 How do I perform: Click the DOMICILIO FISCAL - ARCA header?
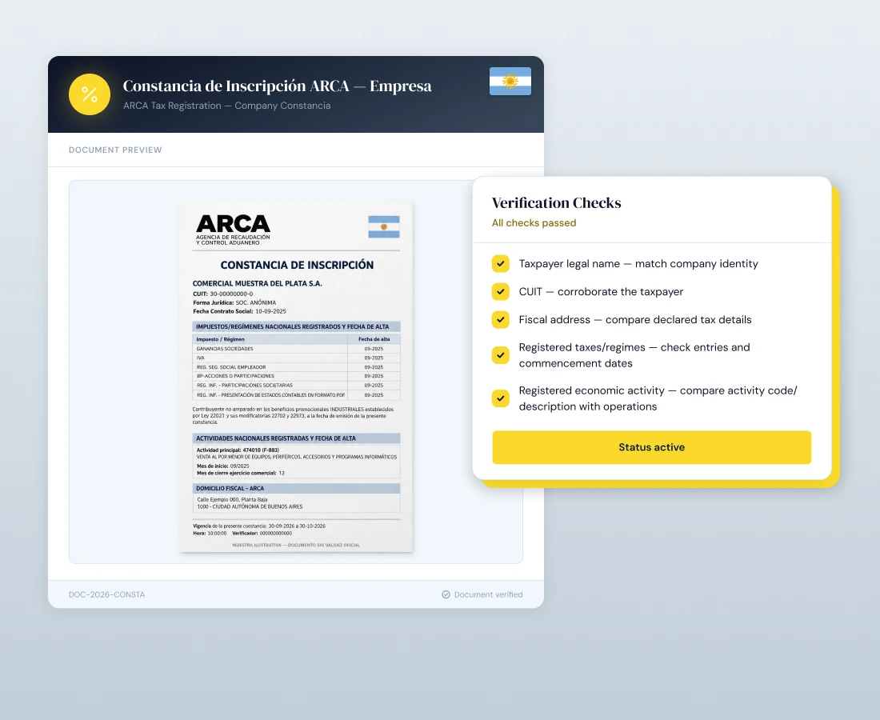[x=296, y=488]
